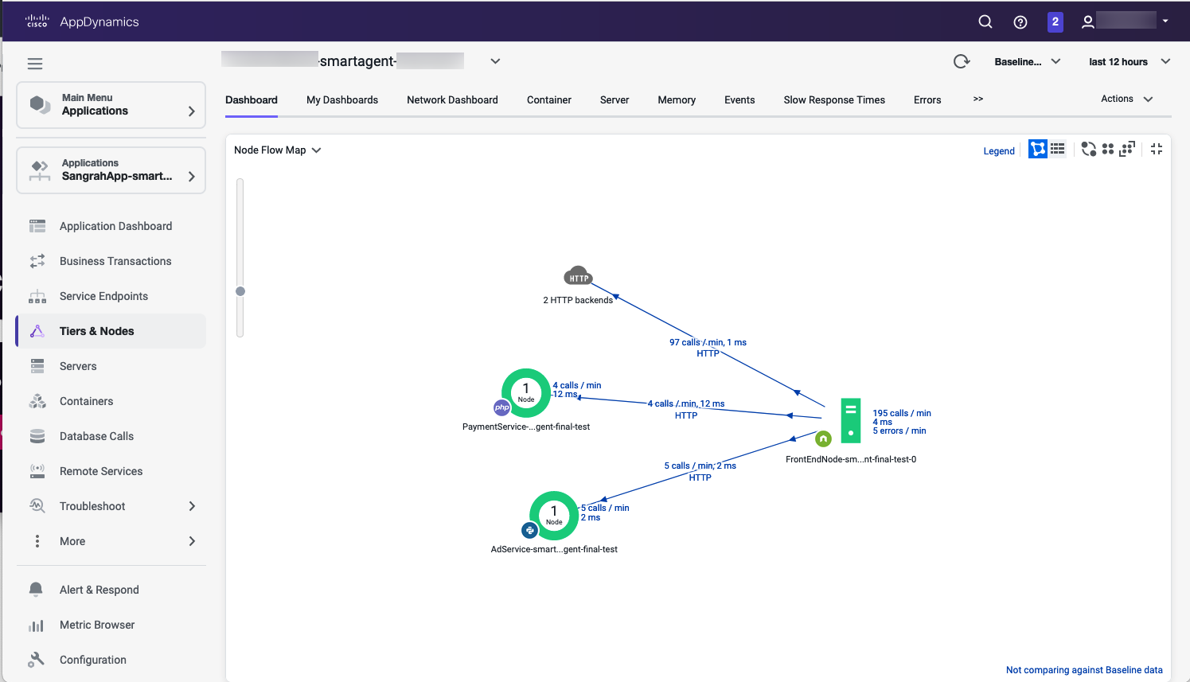Click the '195 calls / min' metric text
The height and width of the screenshot is (682, 1190).
(902, 413)
